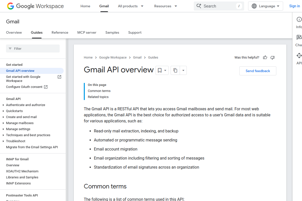302x201 pixels.
Task: Open the IMAP for Gmail Overview link
Action: [13, 165]
